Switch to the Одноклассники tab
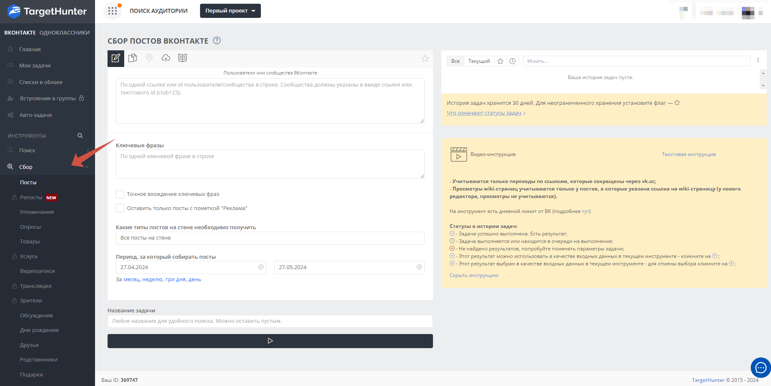This screenshot has width=771, height=386. [x=65, y=32]
